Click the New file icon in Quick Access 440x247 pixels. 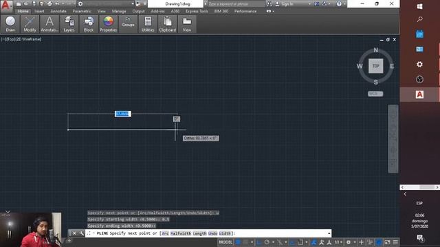[x=19, y=4]
